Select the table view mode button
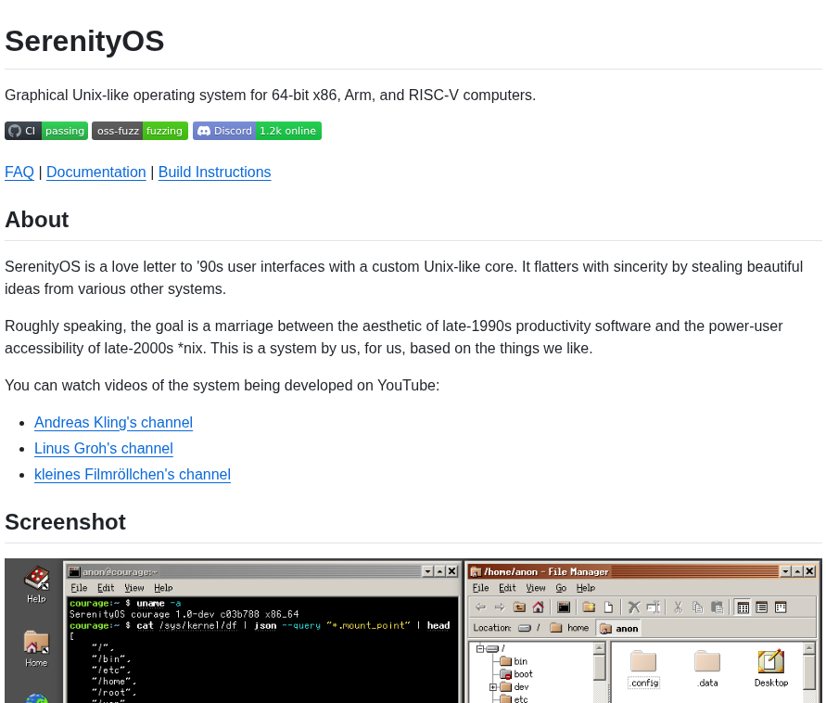This screenshot has height=703, width=826. [x=762, y=607]
